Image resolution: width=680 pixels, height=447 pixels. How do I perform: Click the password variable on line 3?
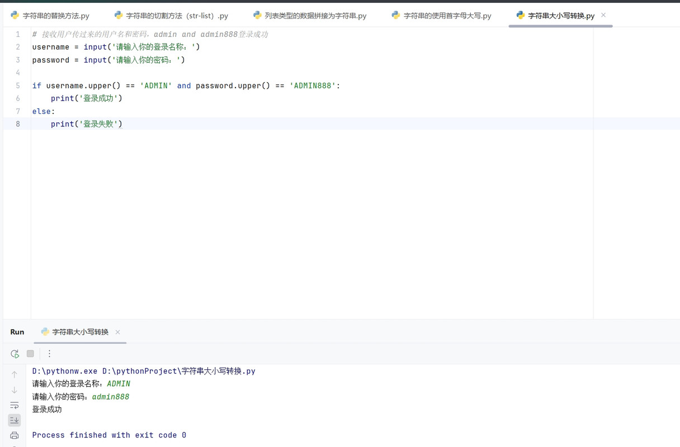click(51, 60)
